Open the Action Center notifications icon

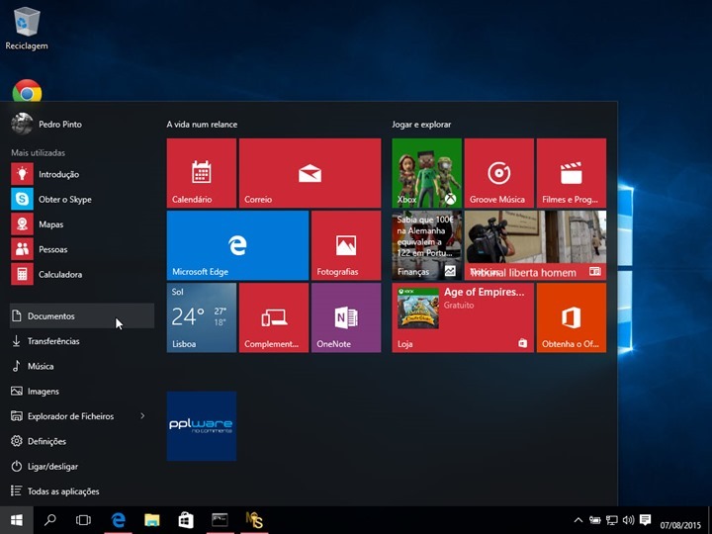click(x=645, y=519)
